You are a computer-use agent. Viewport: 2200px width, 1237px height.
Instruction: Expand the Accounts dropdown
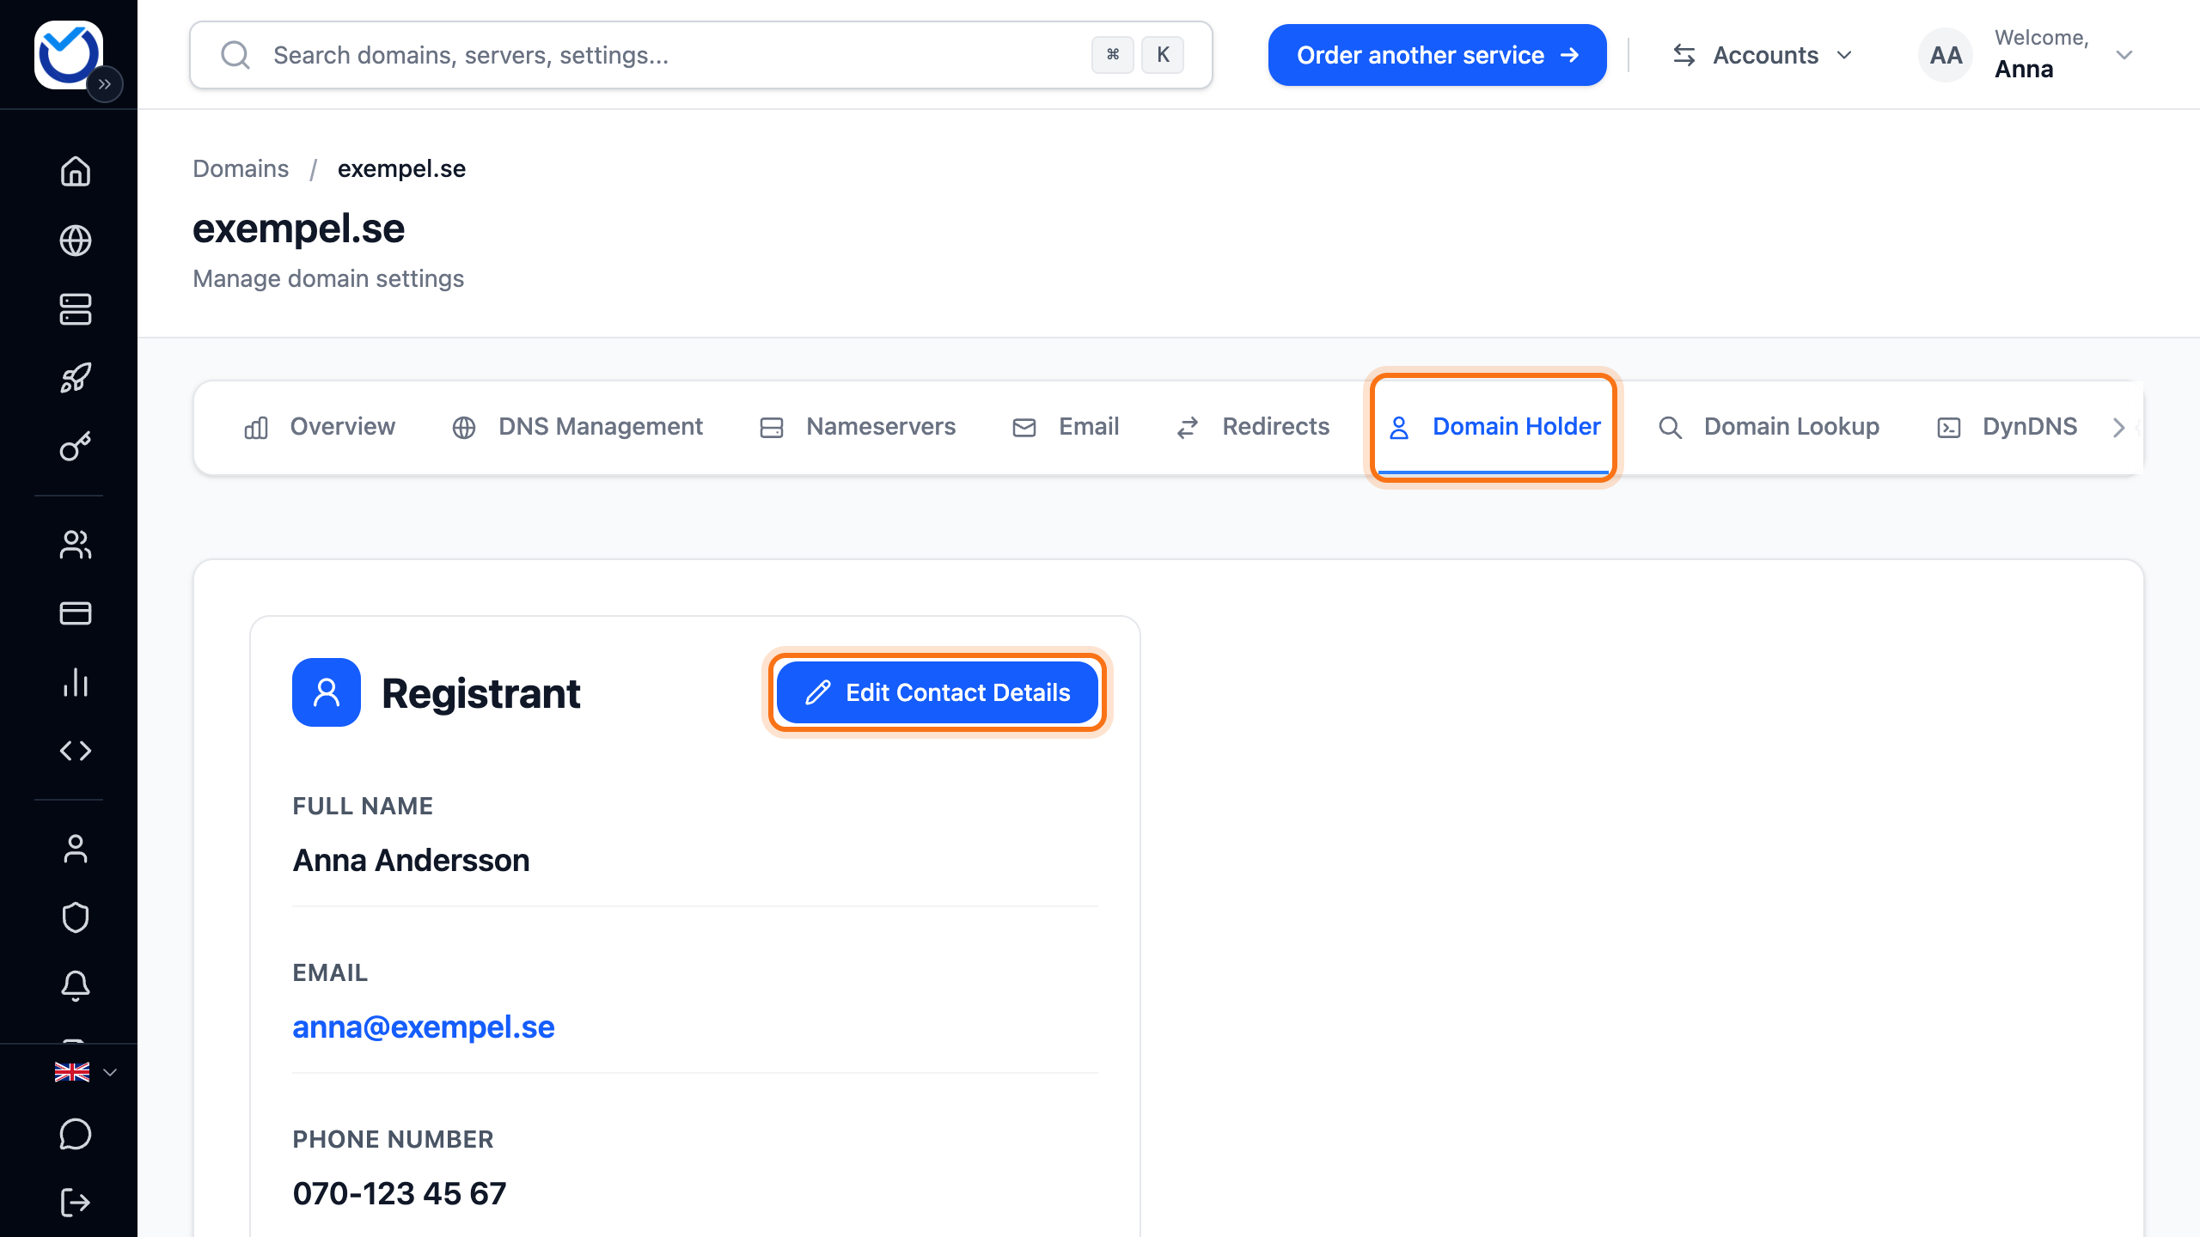(1763, 55)
